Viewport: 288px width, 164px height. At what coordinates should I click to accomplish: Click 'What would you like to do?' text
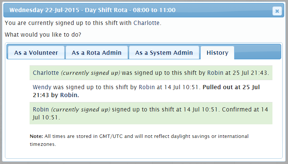(43, 34)
